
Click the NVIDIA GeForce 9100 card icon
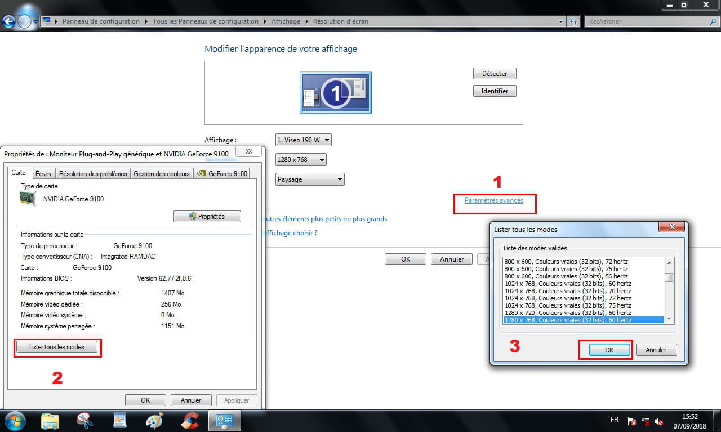click(28, 199)
